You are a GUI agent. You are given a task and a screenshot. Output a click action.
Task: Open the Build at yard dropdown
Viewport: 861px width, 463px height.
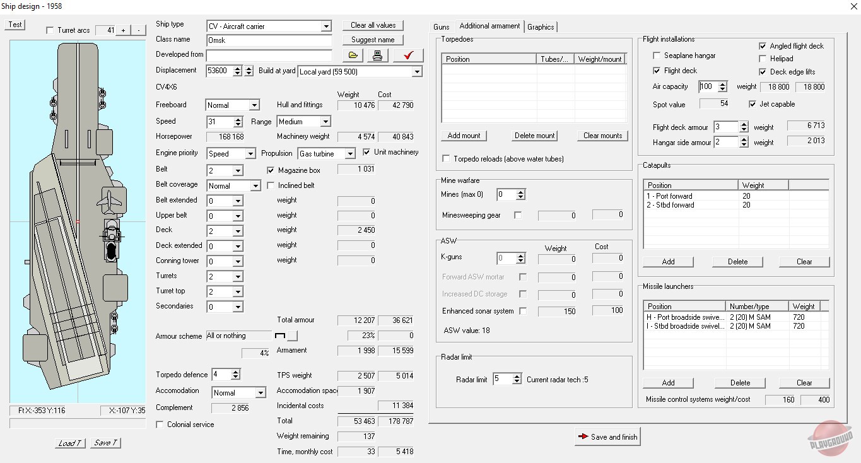(x=416, y=72)
